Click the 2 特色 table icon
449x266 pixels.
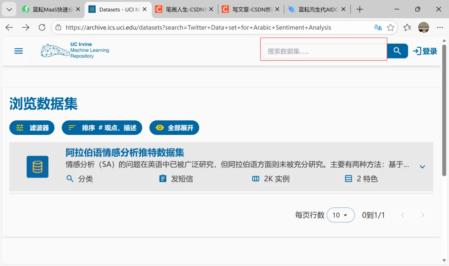[348, 178]
